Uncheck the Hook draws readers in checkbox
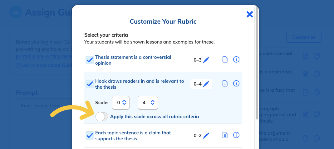This screenshot has width=334, height=149. (90, 84)
